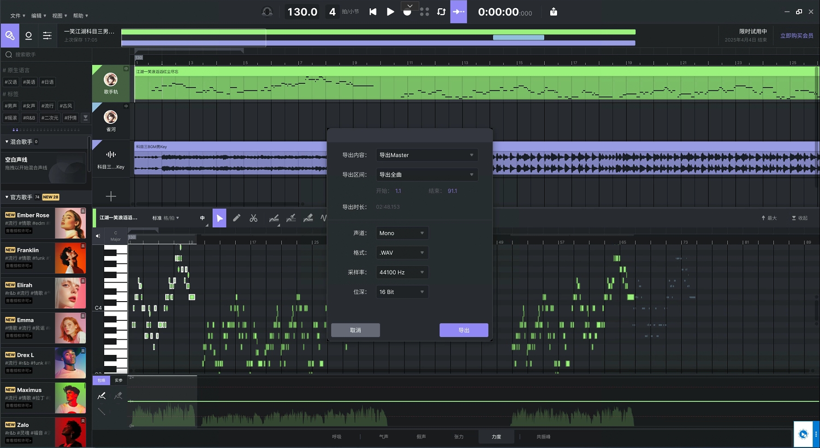Switch to the 力度 parameter tab

coord(496,436)
